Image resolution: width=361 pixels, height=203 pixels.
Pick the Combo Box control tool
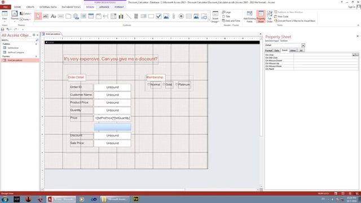(113, 16)
